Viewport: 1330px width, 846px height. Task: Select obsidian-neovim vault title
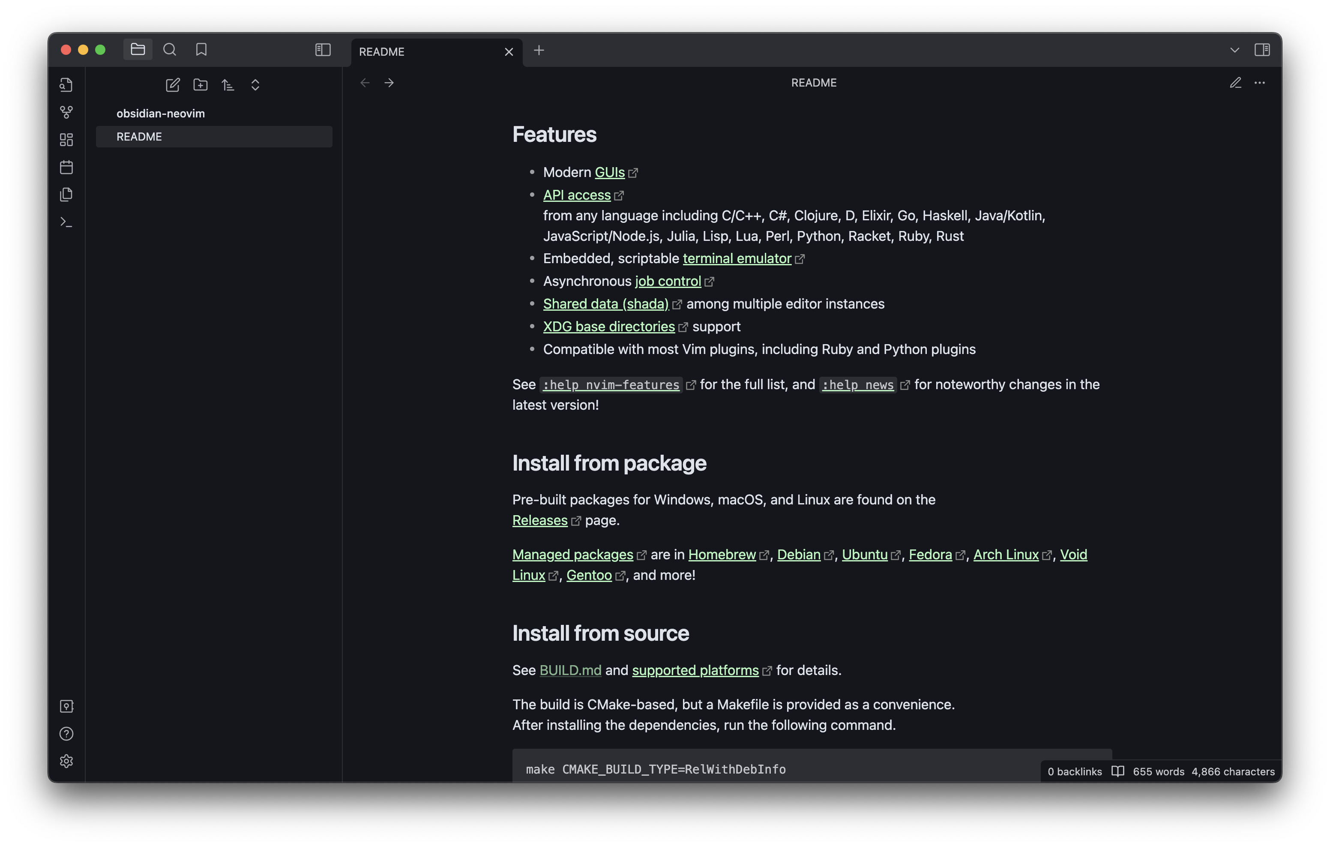click(x=160, y=113)
